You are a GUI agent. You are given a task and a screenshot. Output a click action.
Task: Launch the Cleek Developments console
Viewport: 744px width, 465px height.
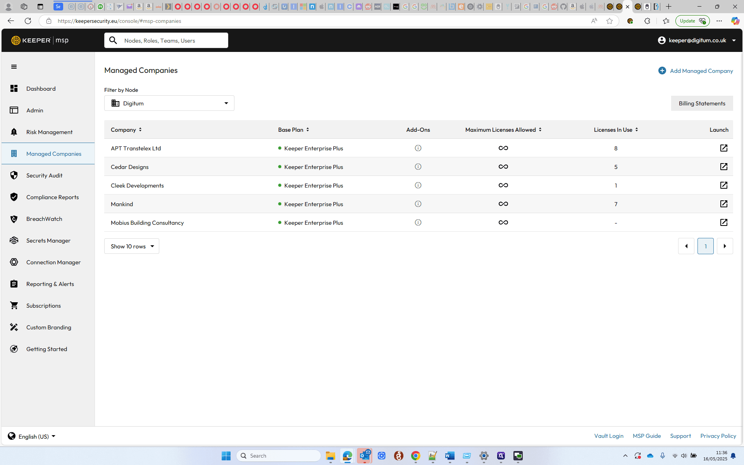[x=723, y=185]
